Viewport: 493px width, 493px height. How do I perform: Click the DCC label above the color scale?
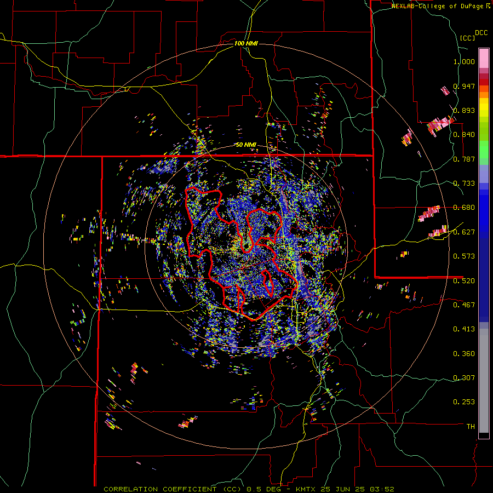tap(481, 33)
